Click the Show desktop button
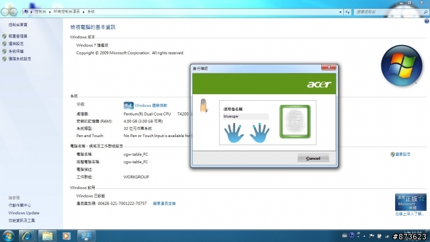 point(429,236)
